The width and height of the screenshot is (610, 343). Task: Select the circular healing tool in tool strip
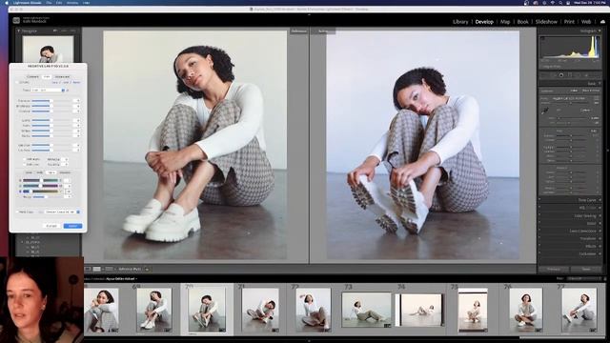click(x=561, y=75)
